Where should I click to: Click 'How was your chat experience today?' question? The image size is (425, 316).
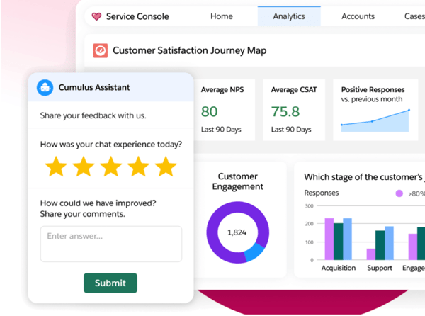(111, 145)
